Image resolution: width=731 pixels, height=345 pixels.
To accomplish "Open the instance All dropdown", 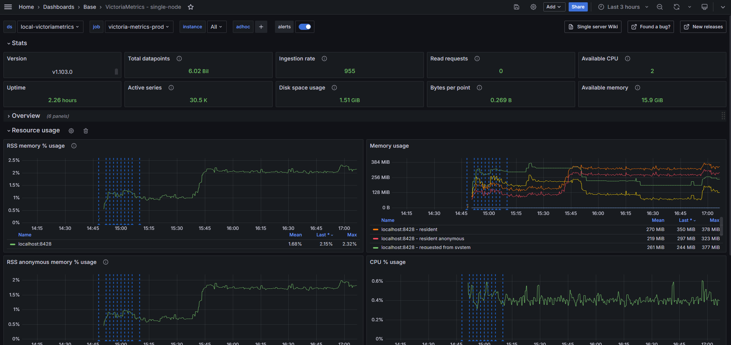I will [x=217, y=27].
